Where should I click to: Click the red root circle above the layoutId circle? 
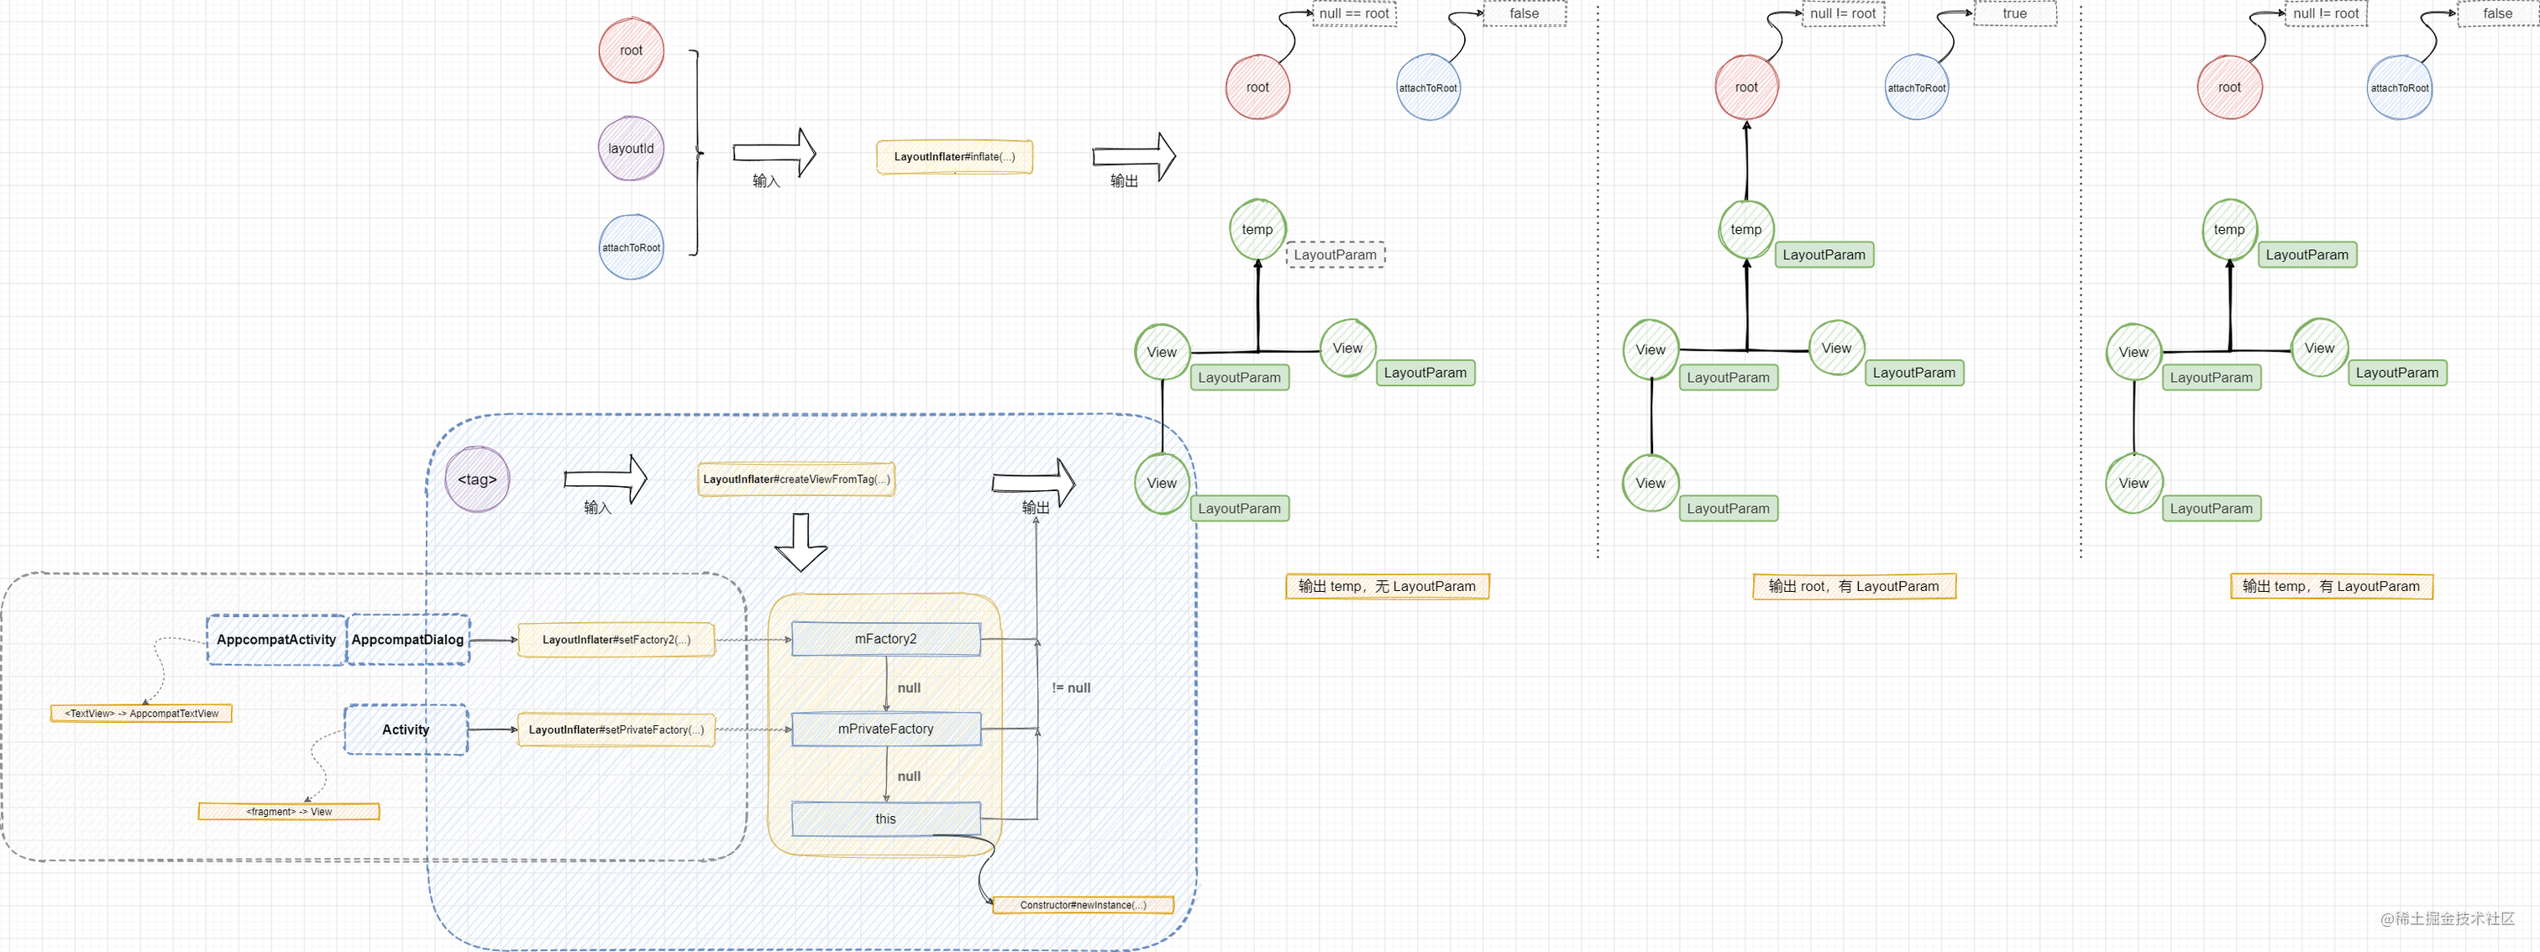(x=631, y=50)
